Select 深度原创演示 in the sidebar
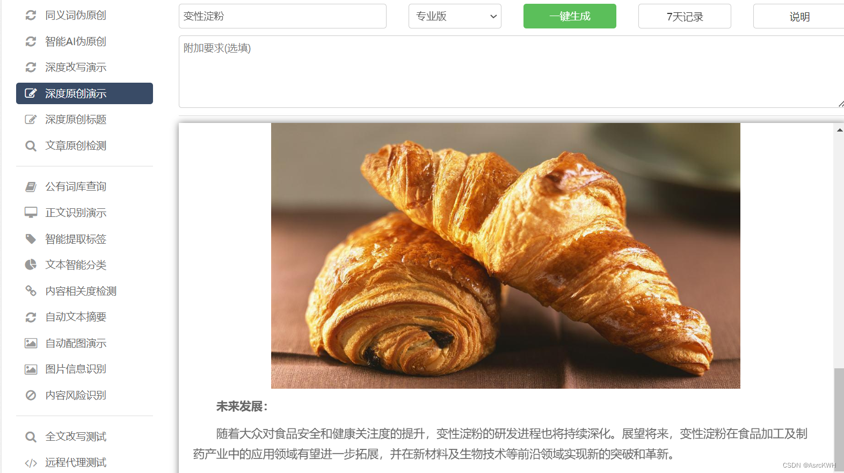The width and height of the screenshot is (844, 473). coord(84,93)
